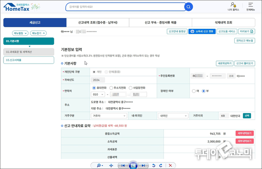The image size is (262, 169).
Task: Rotate image clockwise
Action: click(x=160, y=165)
